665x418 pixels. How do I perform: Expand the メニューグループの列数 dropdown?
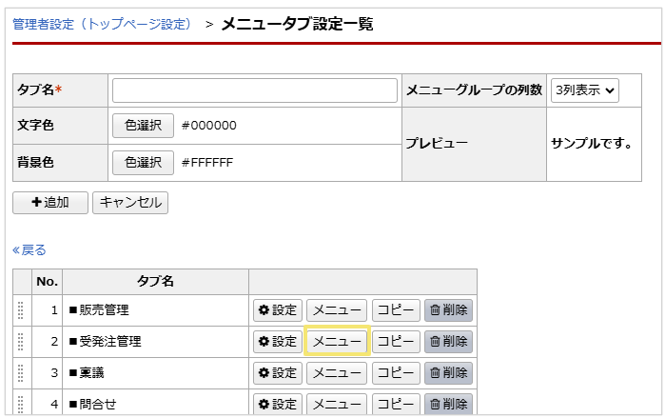585,90
